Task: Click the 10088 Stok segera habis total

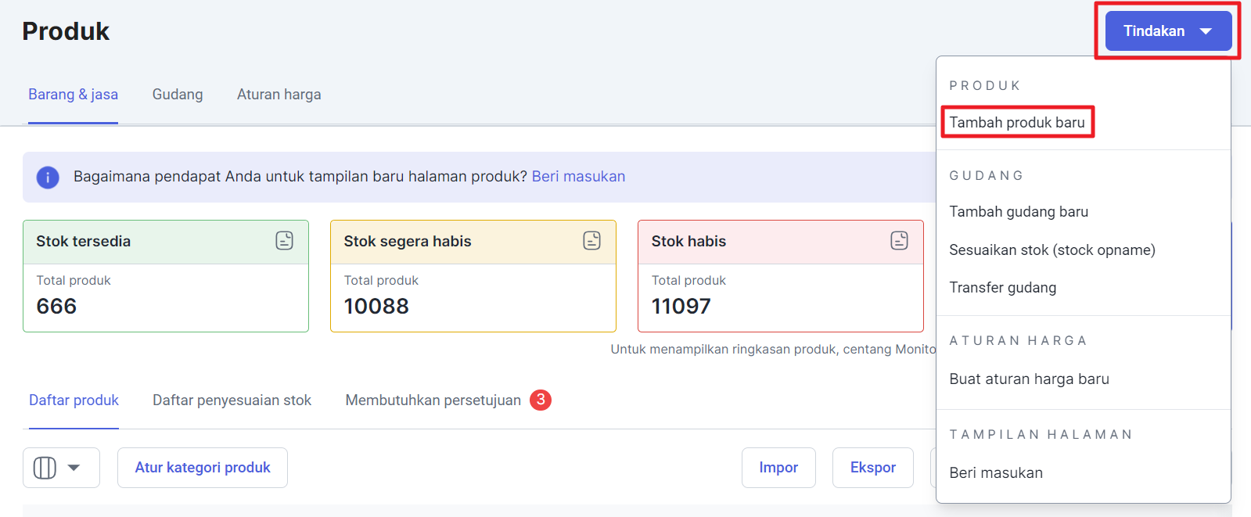Action: (x=376, y=307)
